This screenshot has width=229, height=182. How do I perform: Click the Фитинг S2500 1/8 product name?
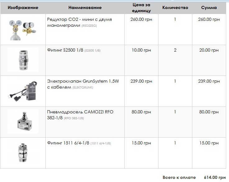[x=65, y=50]
